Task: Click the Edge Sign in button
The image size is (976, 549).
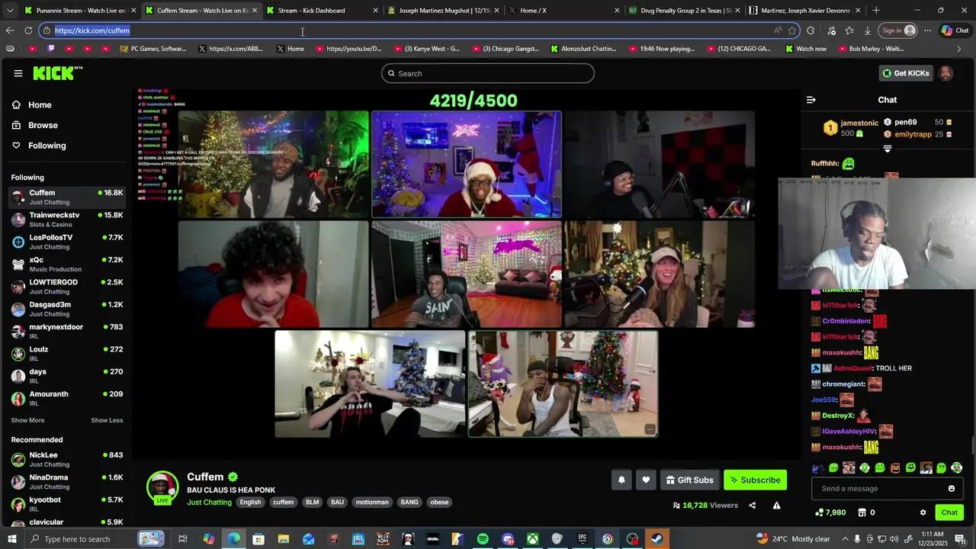Action: [x=898, y=30]
